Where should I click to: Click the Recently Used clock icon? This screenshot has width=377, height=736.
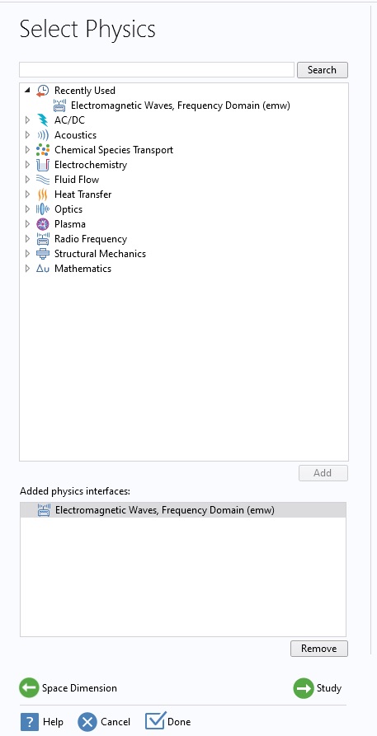(43, 91)
